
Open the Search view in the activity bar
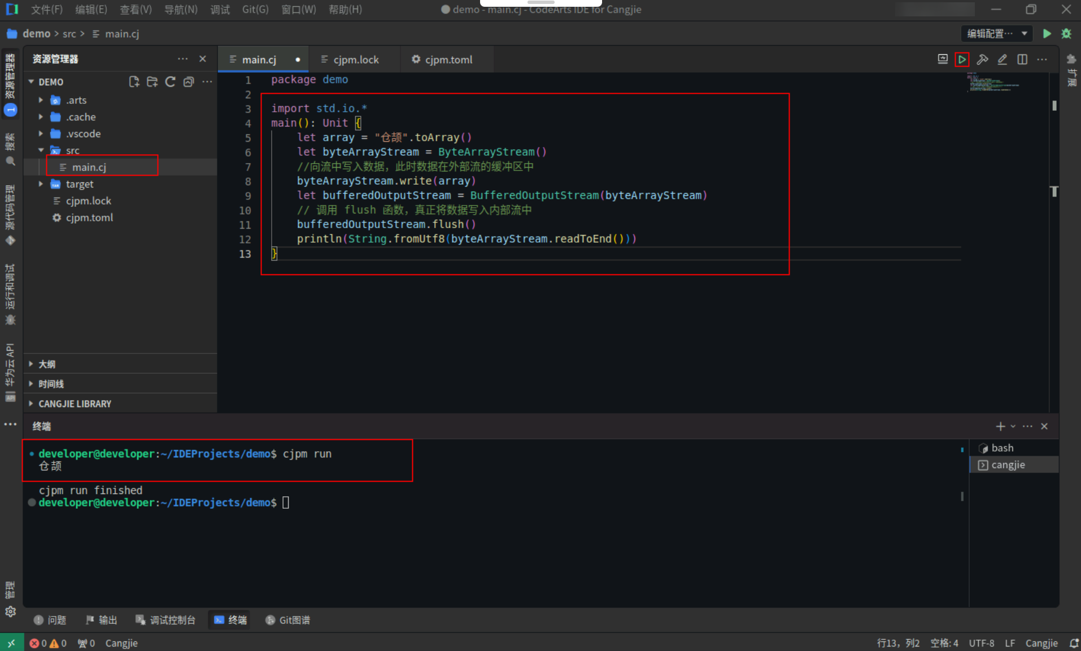pos(10,150)
